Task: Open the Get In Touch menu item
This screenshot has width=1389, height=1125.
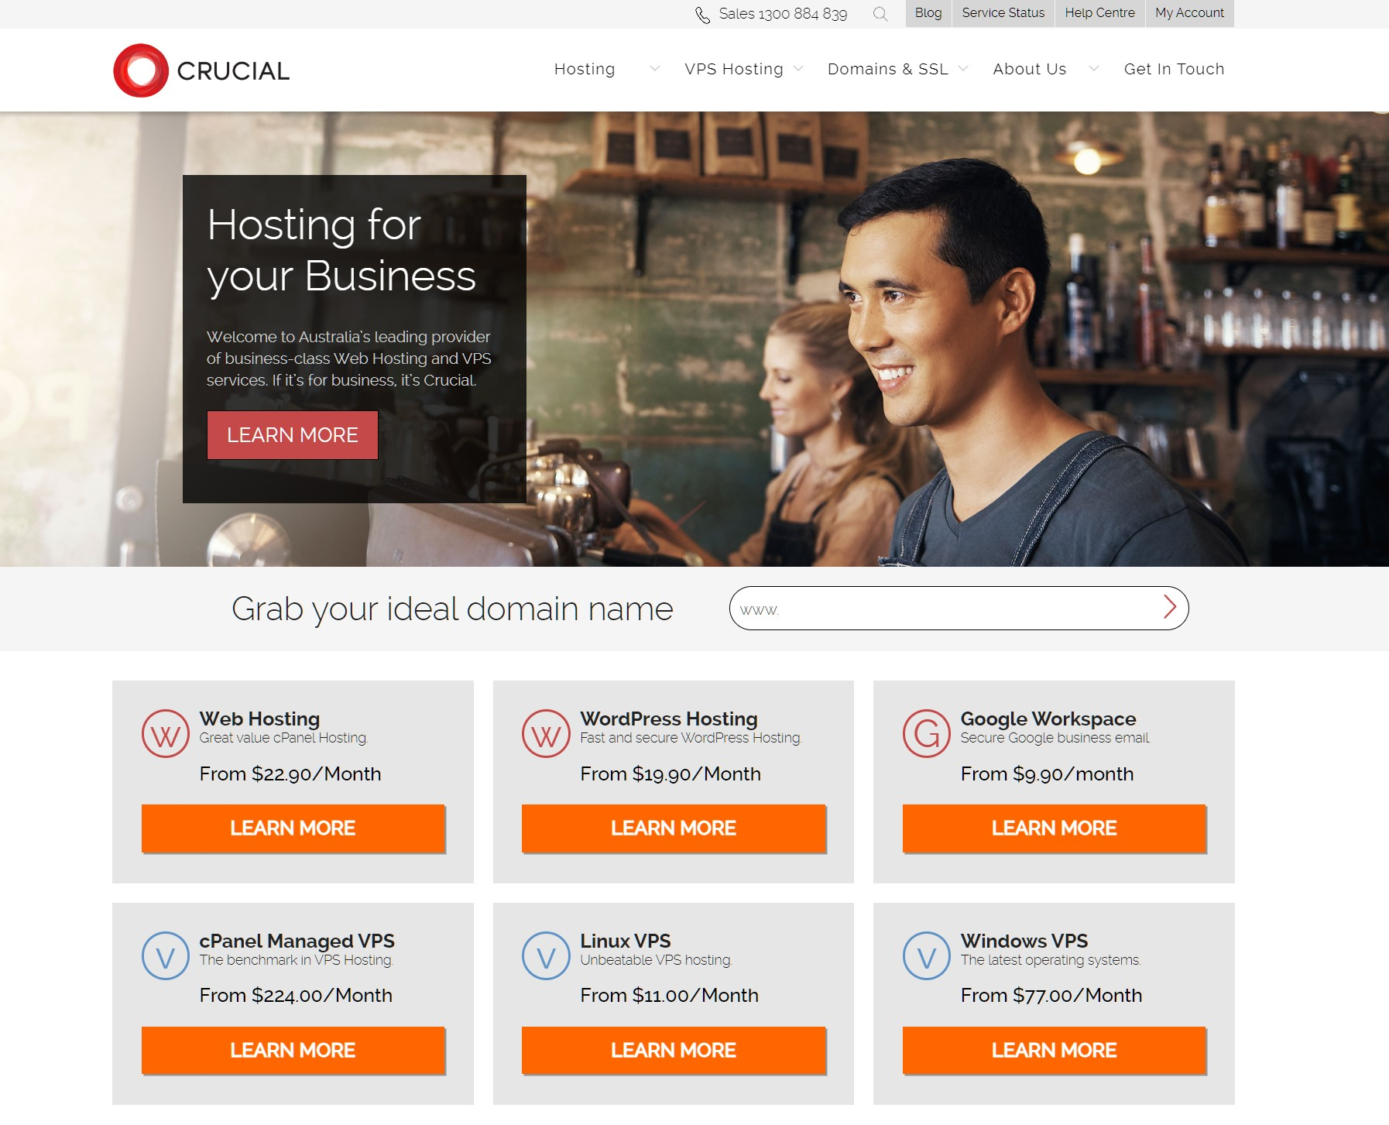Action: click(x=1174, y=69)
